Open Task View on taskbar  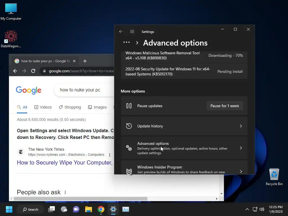coord(51,209)
